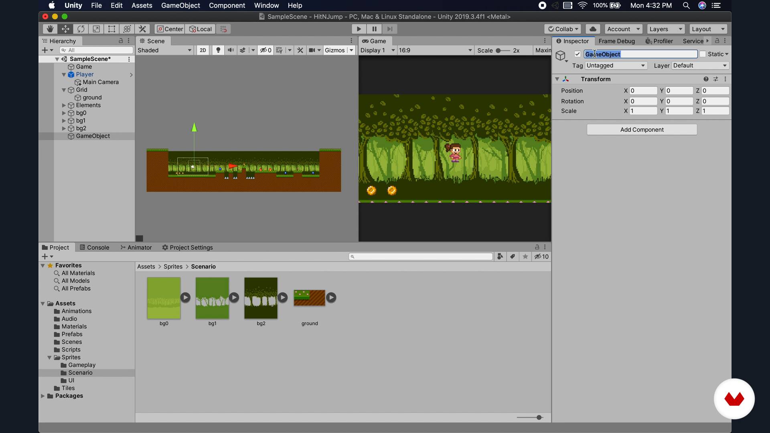This screenshot has width=770, height=433.
Task: Toggle scene grid visibility icon
Action: coord(279,50)
